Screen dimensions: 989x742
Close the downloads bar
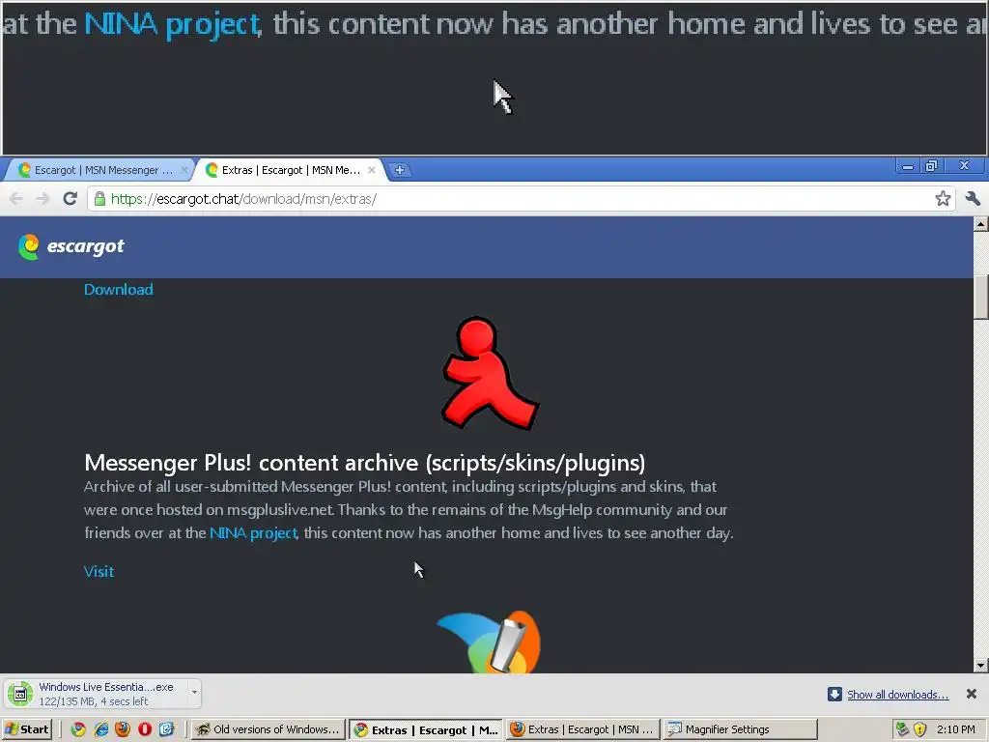coord(972,694)
